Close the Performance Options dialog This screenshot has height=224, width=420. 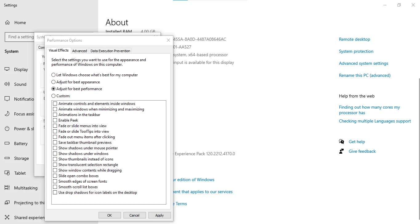(x=168, y=40)
